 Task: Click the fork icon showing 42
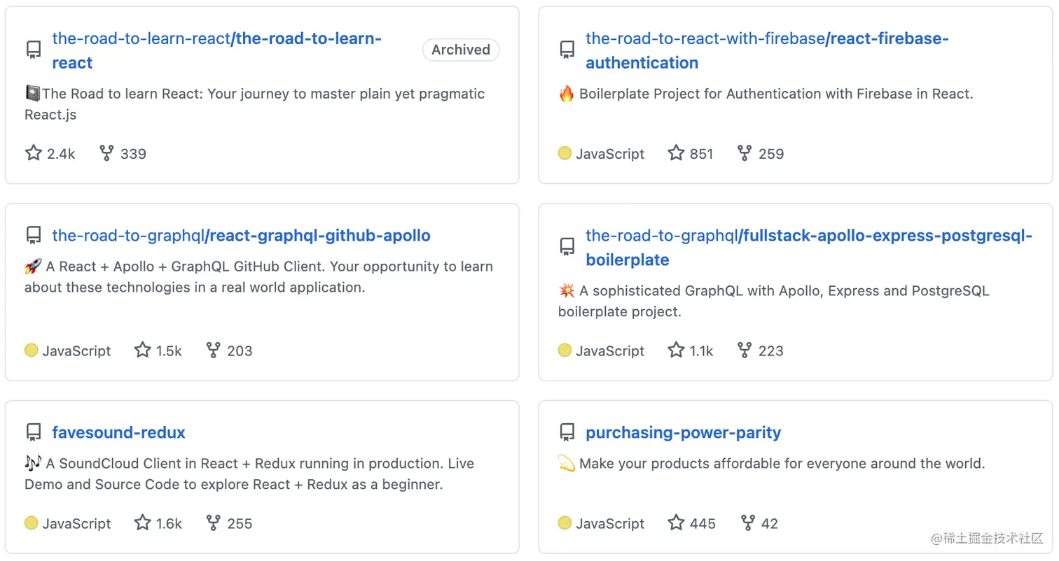[748, 523]
